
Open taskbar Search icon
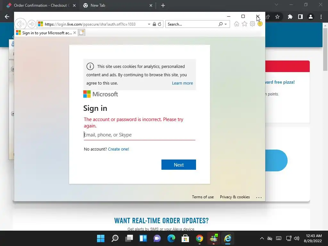[x=115, y=238]
